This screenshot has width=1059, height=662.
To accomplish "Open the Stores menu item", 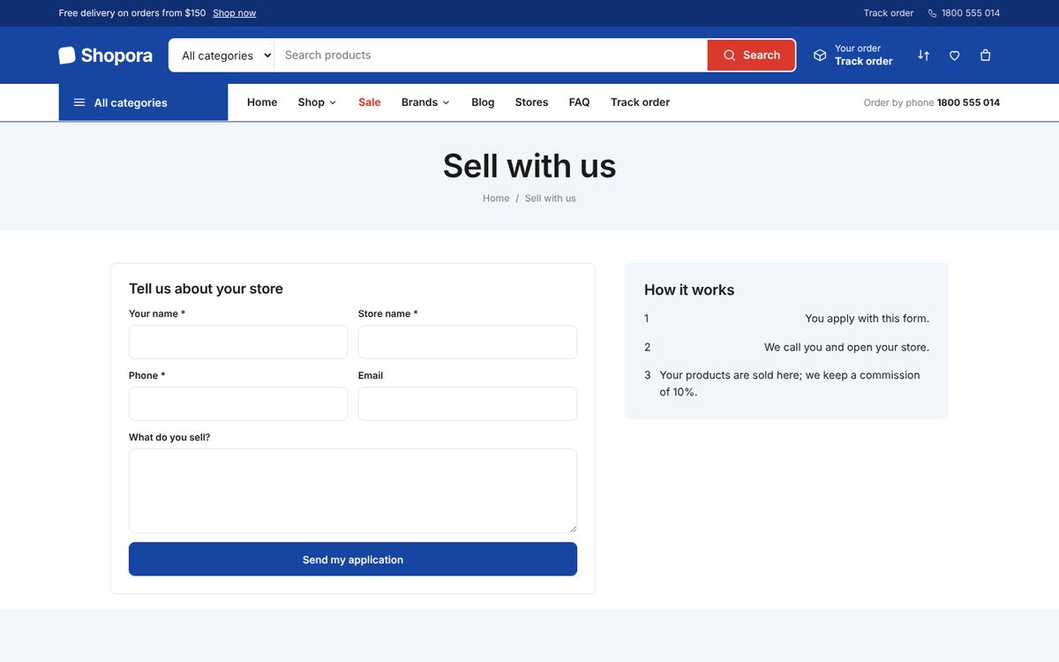I will 531,102.
